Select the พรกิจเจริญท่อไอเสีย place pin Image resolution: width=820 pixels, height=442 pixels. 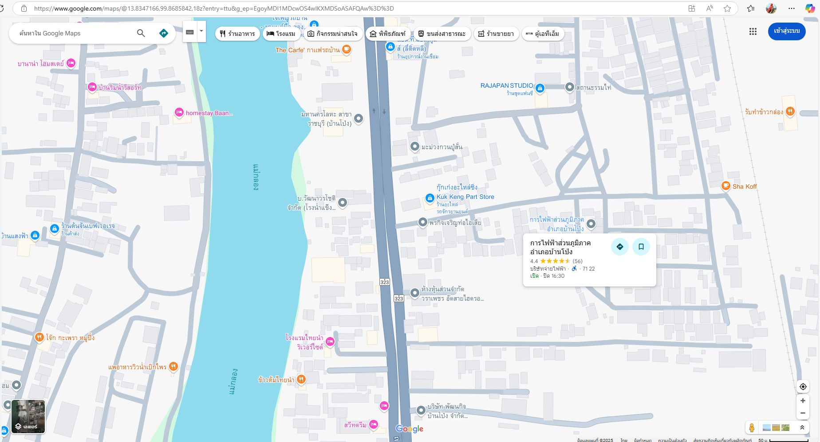coord(423,222)
